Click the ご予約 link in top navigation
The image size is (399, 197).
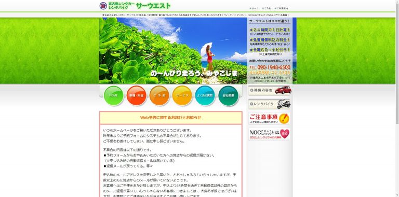coord(267,8)
